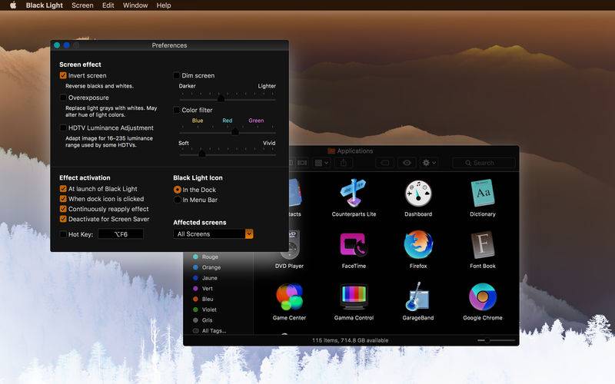The height and width of the screenshot is (384, 615).
Task: Enable the Color filter checkbox
Action: point(177,110)
